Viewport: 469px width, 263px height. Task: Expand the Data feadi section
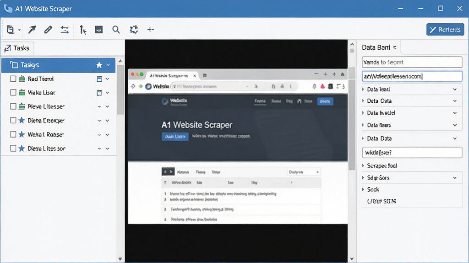click(x=412, y=89)
